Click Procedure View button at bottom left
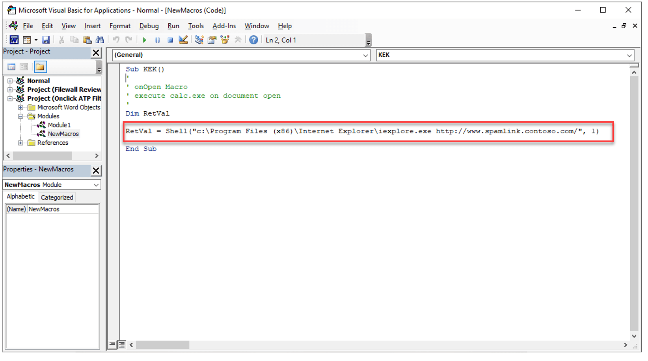 (112, 345)
